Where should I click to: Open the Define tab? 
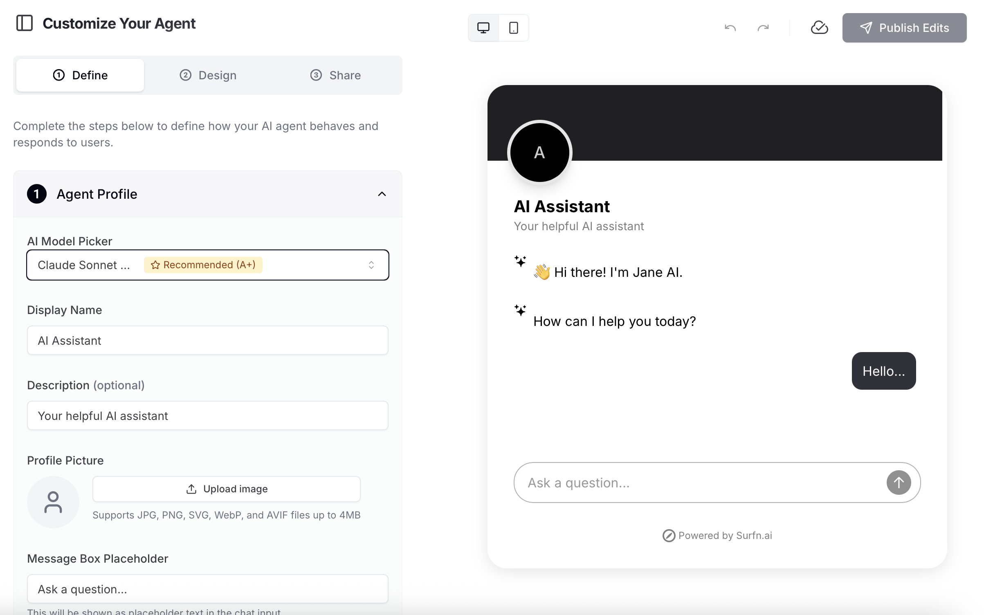[x=80, y=75]
